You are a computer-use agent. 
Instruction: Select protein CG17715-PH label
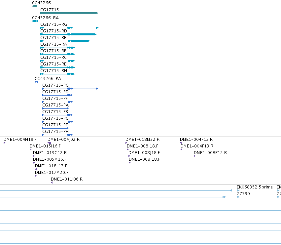click(x=55, y=132)
